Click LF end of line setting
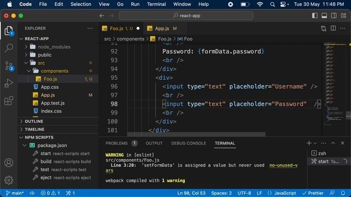Viewport: 351px width, 197px height. [259, 193]
